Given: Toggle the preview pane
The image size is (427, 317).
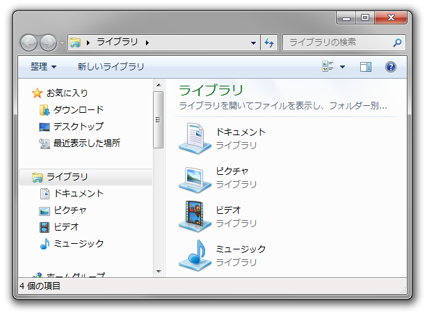Looking at the screenshot, I should point(366,67).
